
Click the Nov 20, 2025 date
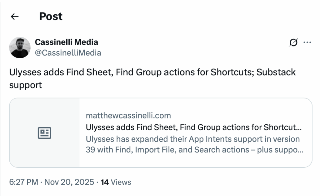pyautogui.click(x=69, y=182)
